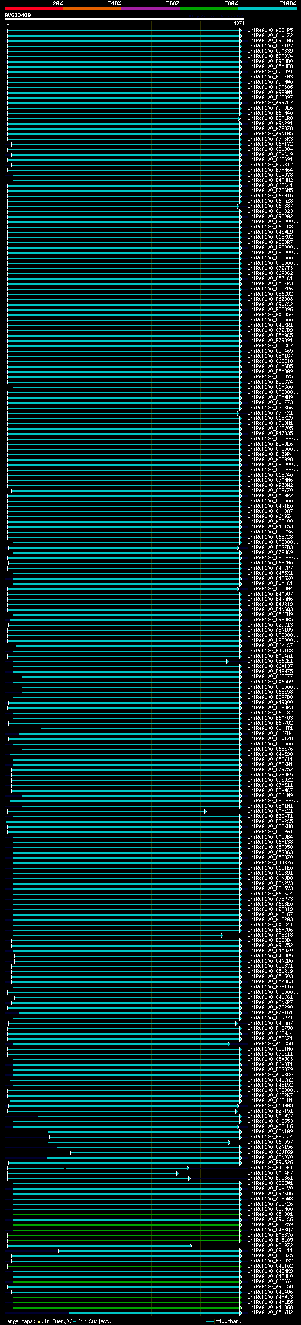Select the UniRef100_C6TG91 label
This screenshot has height=1325, width=301.
click(270, 159)
